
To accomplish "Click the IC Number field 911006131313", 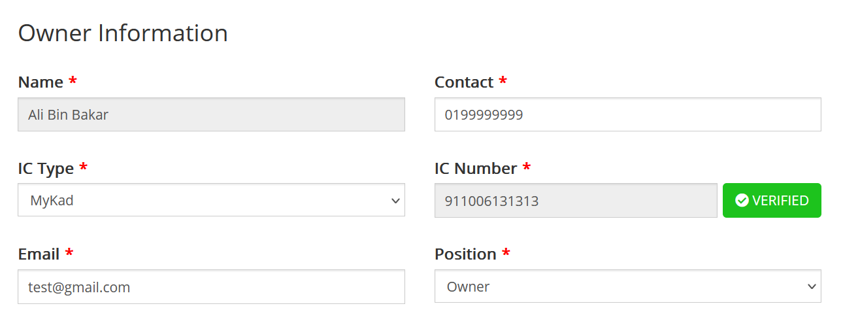I will (576, 201).
